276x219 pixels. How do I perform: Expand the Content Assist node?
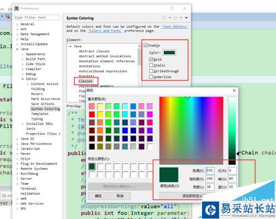pyautogui.click(x=28, y=84)
